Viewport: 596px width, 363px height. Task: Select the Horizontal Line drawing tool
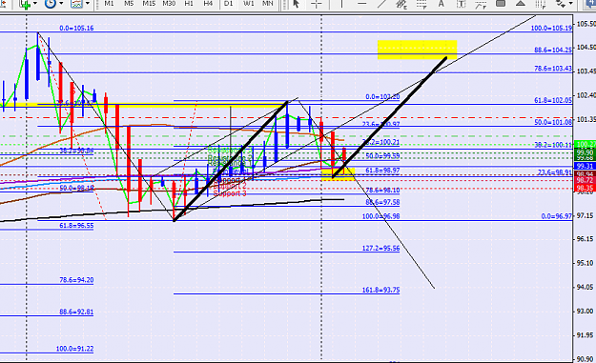(362, 4)
